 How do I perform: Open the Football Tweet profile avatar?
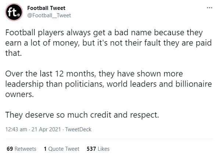14,12
